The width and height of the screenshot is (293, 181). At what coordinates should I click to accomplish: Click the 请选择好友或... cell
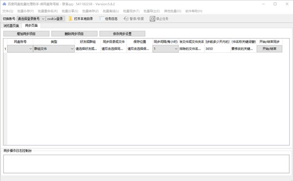87,49
